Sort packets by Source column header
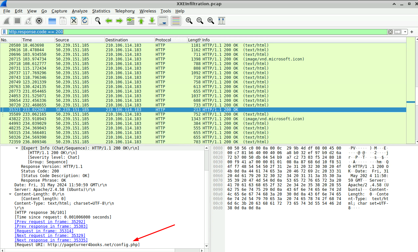 click(79, 40)
